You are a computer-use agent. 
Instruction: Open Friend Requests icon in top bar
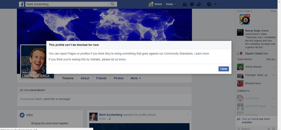click(185, 4)
